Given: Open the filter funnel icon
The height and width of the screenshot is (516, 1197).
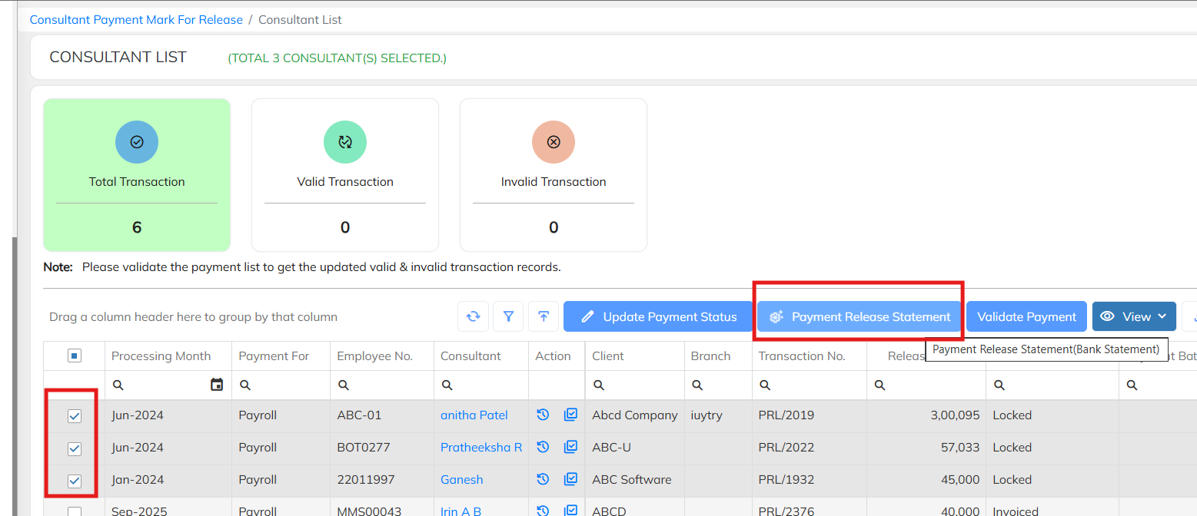Looking at the screenshot, I should [508, 316].
